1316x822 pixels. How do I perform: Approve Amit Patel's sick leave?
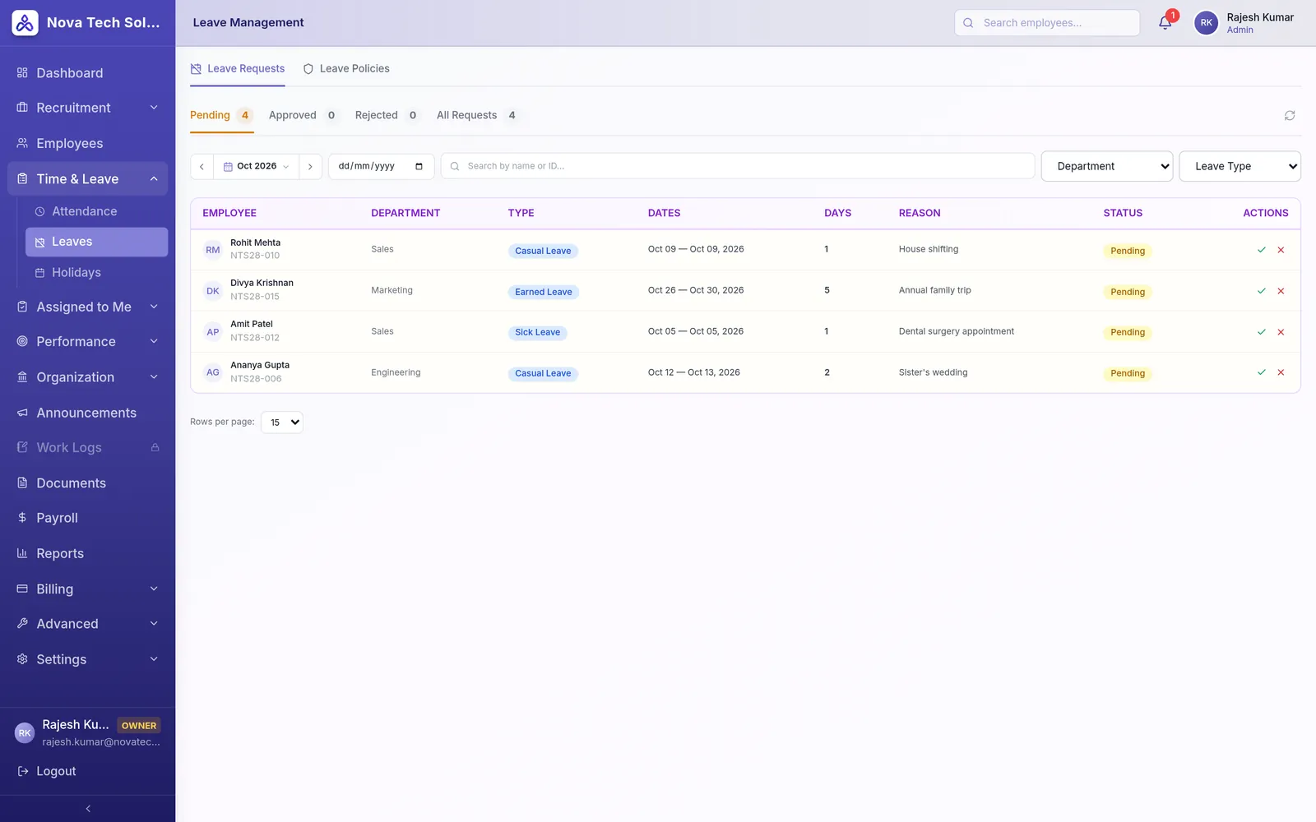(1261, 332)
